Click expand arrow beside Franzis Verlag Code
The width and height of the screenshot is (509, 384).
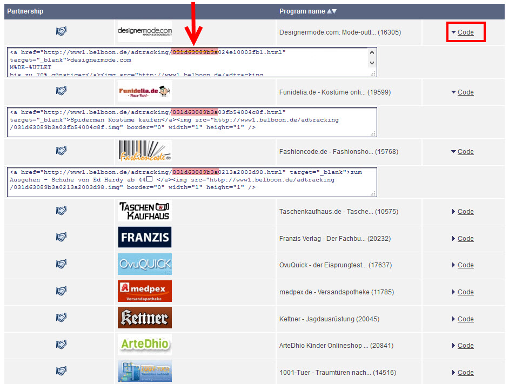[x=453, y=239]
